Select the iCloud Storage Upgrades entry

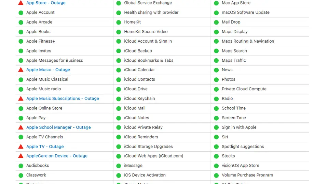[x=149, y=147]
